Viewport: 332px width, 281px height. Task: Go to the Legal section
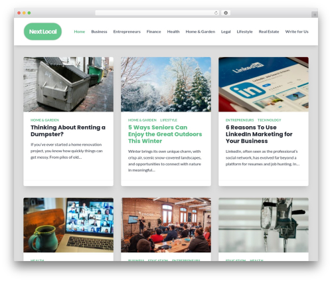coord(226,32)
